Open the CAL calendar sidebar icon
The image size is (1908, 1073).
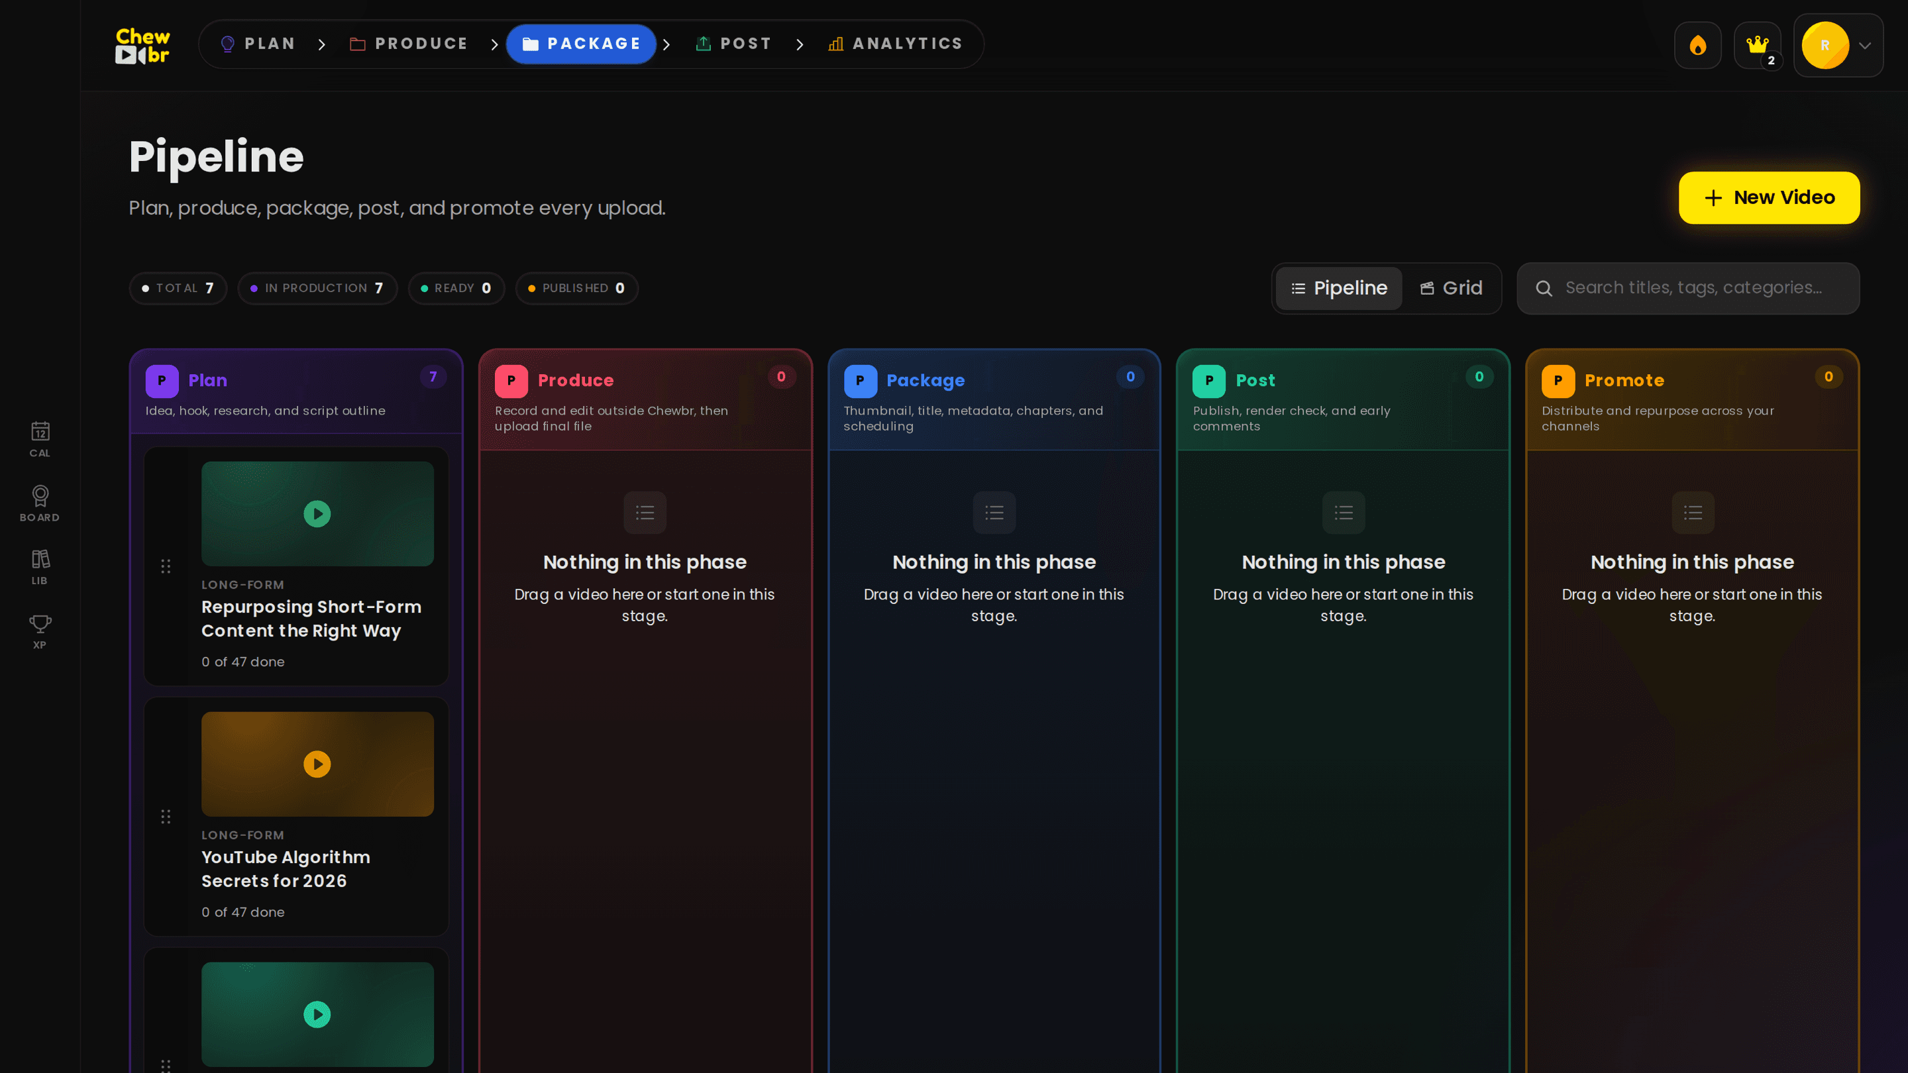pyautogui.click(x=40, y=440)
